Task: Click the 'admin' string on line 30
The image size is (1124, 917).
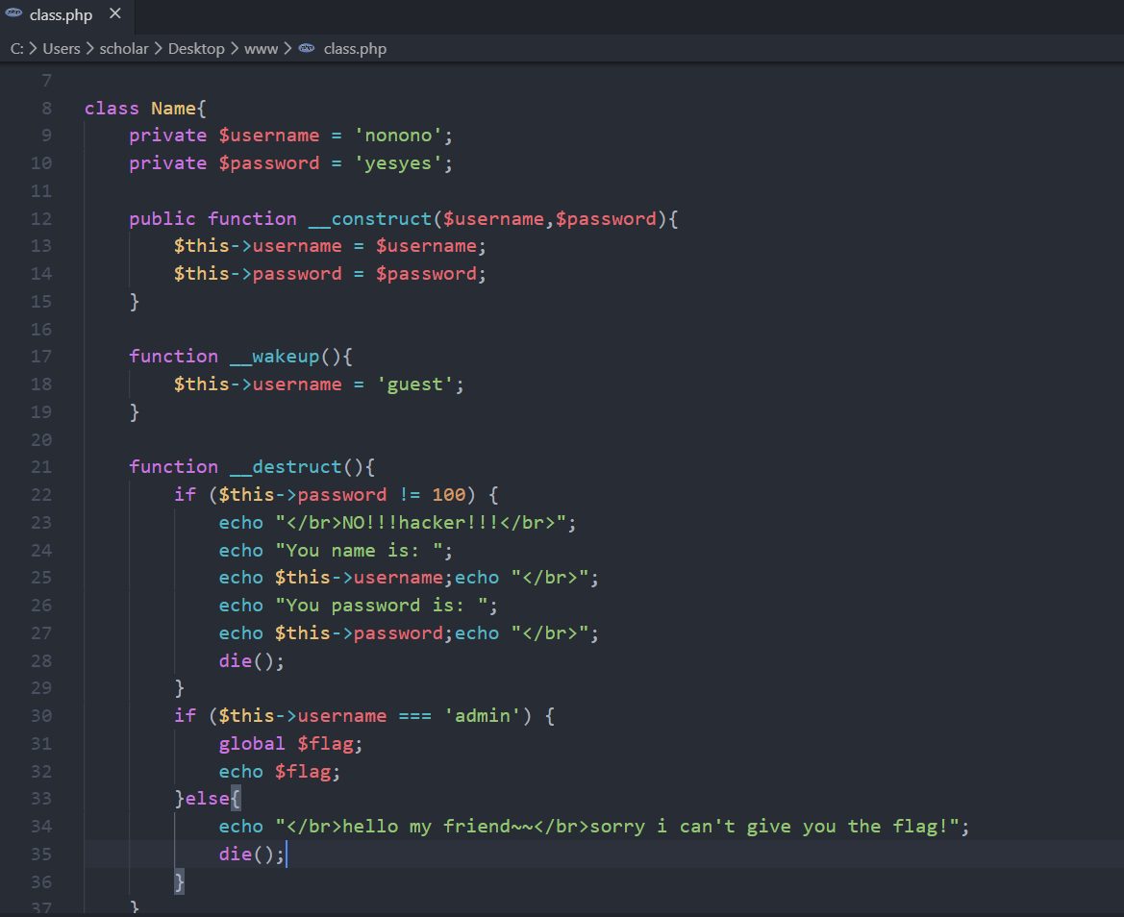Action: (x=483, y=716)
